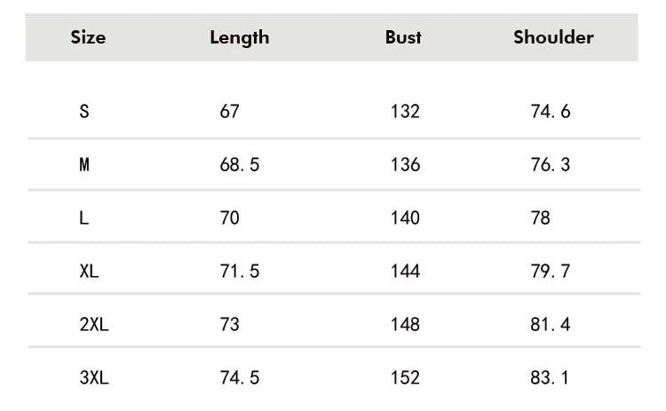666x411 pixels.
Task: Select the XL size label
Action: pos(89,272)
